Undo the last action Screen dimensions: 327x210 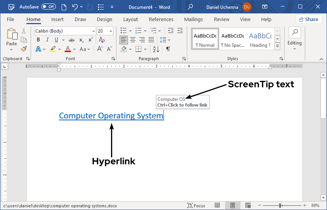[75, 7]
